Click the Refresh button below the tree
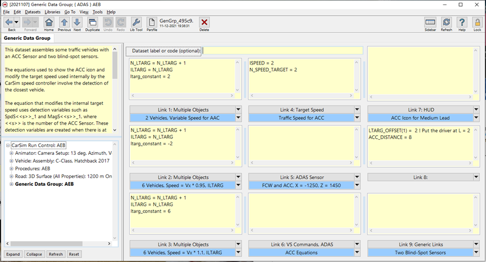486x262 pixels. point(56,254)
